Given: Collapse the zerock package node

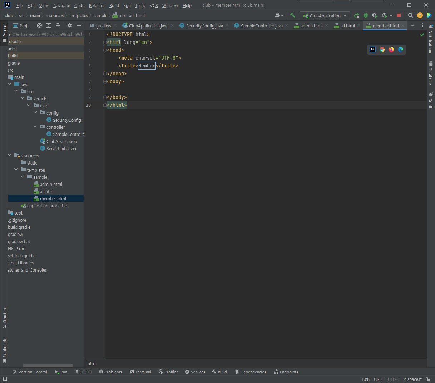Looking at the screenshot, I should tap(23, 99).
